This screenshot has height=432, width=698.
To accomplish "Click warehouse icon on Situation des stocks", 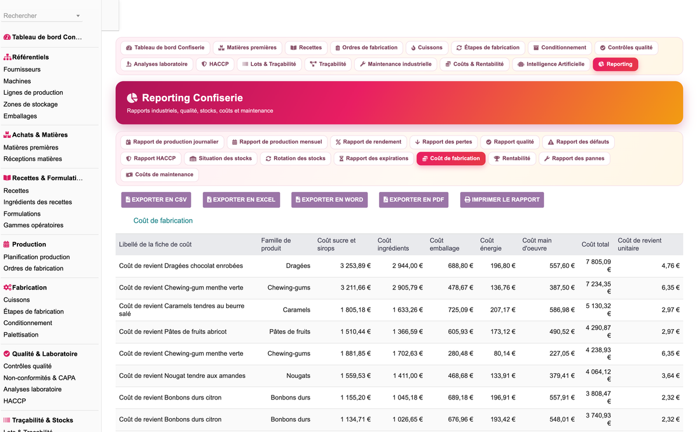I will 193,158.
